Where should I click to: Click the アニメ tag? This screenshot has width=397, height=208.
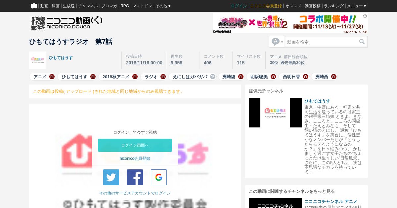(x=40, y=77)
